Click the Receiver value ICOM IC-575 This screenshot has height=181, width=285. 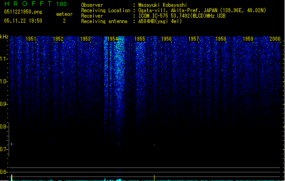(x=154, y=16)
